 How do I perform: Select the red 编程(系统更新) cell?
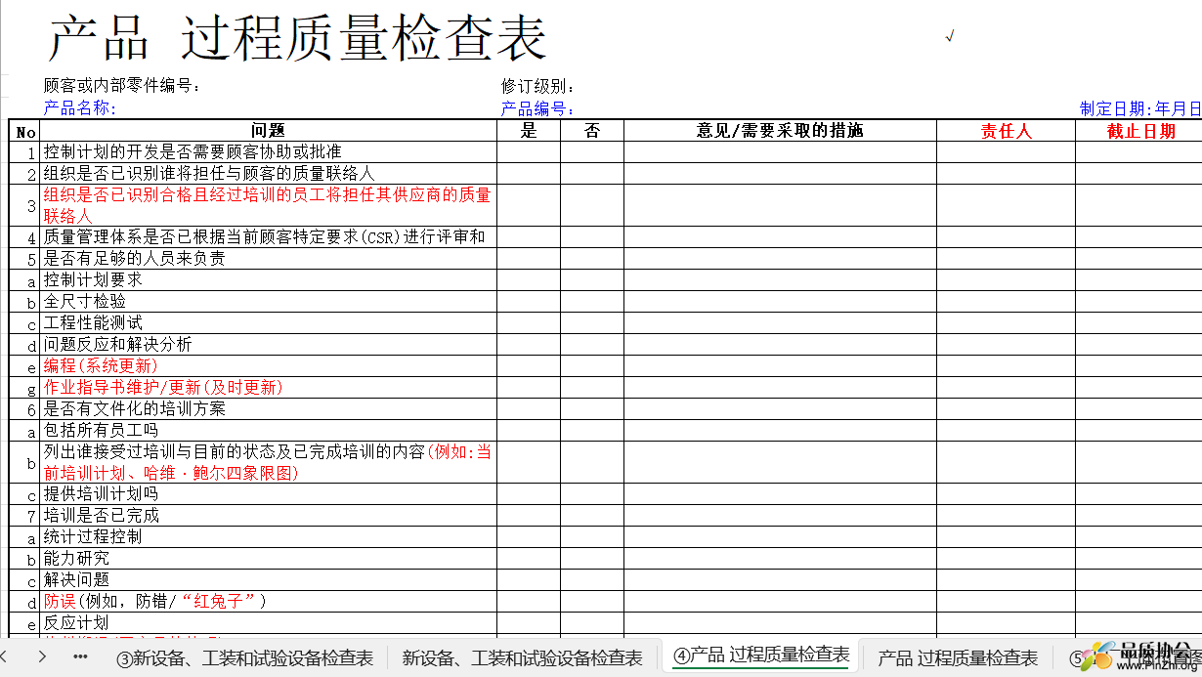(x=269, y=366)
